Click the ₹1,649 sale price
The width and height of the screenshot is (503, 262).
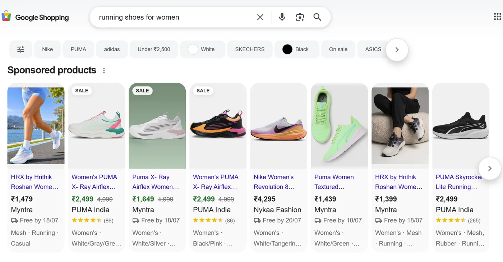143,199
